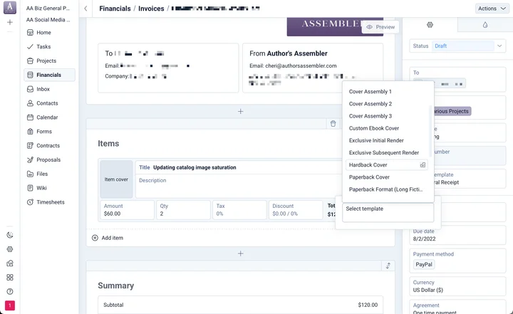The image size is (513, 314).
Task: Click Add item button
Action: [x=108, y=238]
